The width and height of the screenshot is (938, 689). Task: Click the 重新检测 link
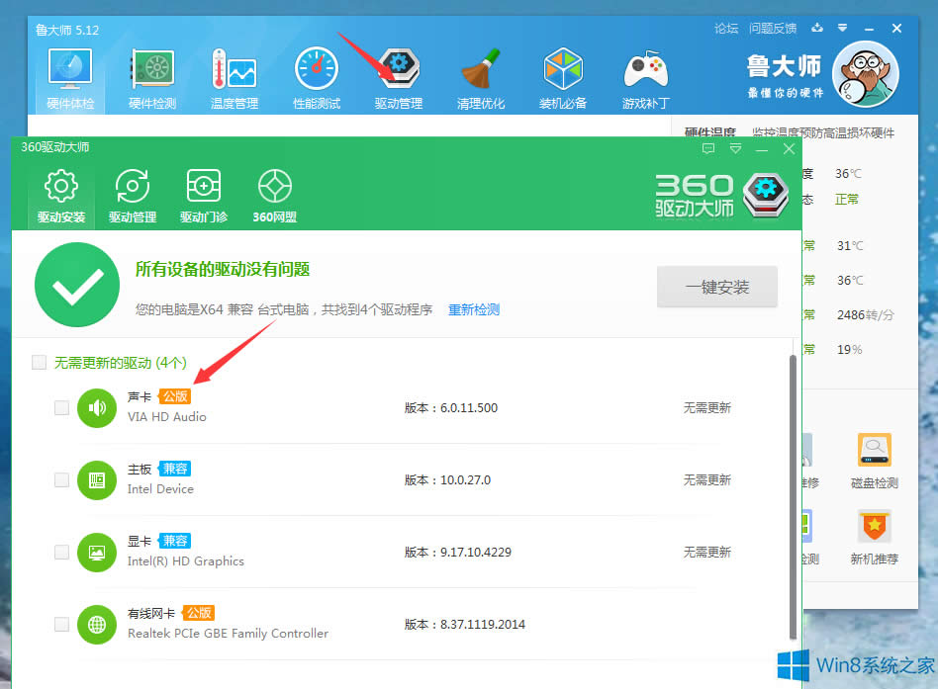coord(474,309)
